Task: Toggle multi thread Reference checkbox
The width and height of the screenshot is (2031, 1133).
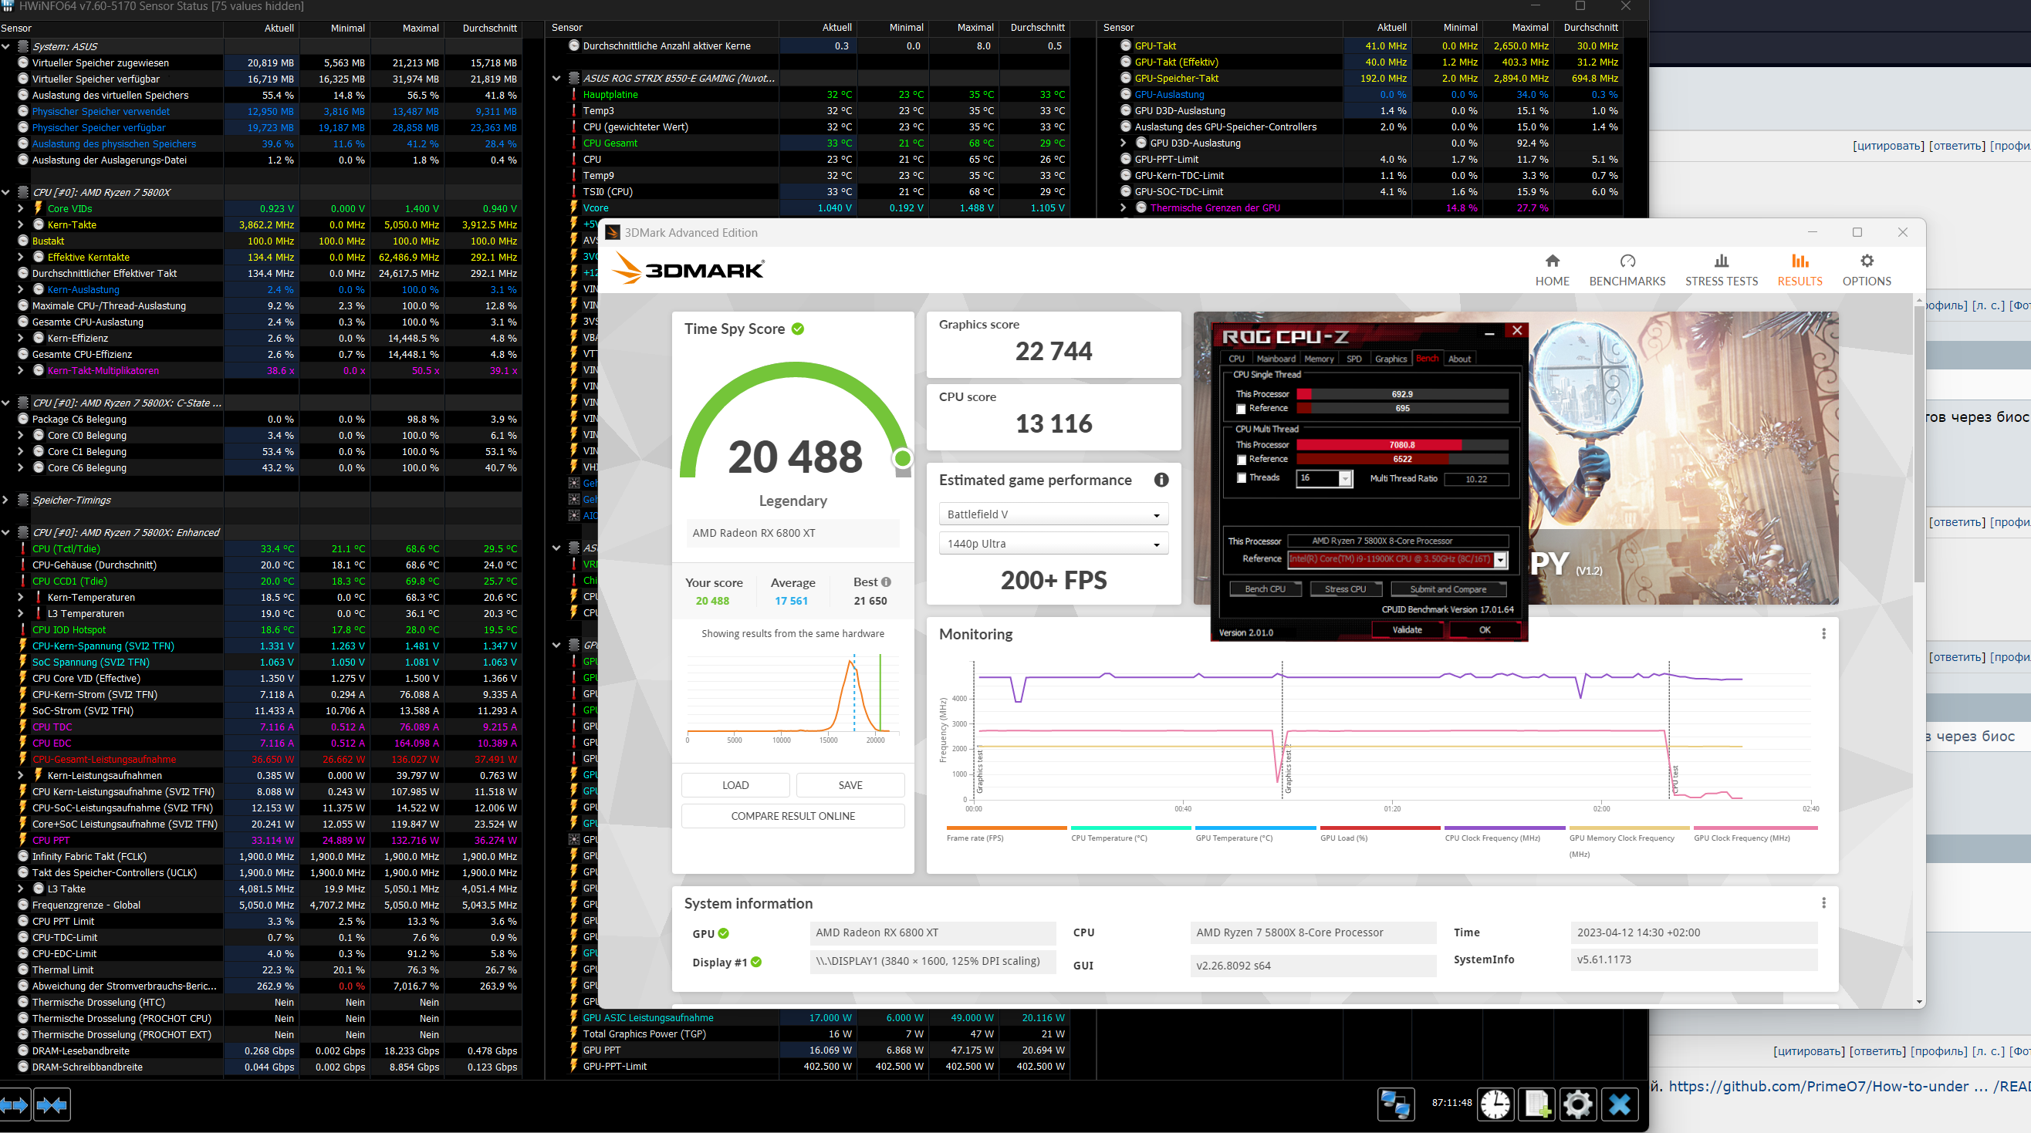Action: point(1242,460)
